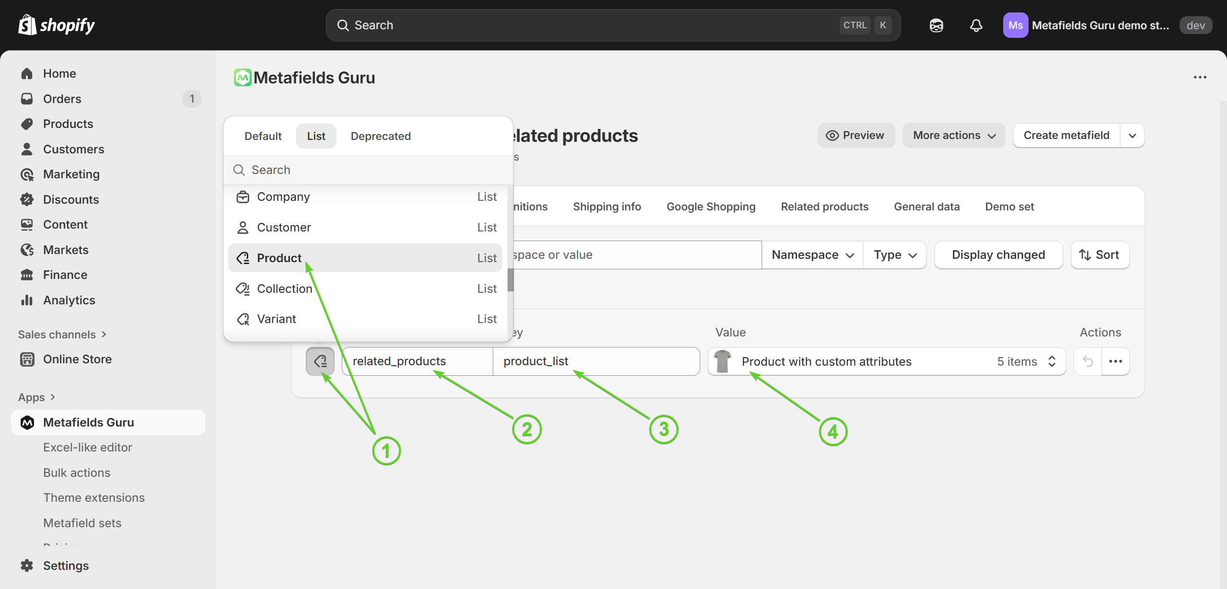Click the page three-dot menu near Metafields Guru title
This screenshot has height=589, width=1227.
click(x=1200, y=77)
